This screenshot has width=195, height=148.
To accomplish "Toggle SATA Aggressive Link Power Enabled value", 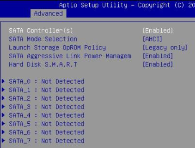I will pos(158,56).
